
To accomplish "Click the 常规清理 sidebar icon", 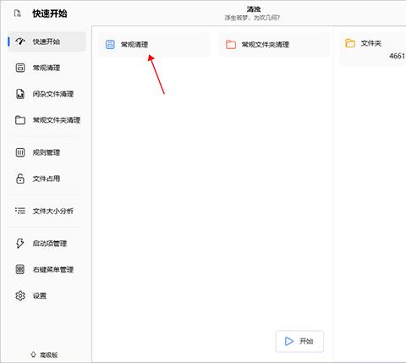I will pos(20,68).
